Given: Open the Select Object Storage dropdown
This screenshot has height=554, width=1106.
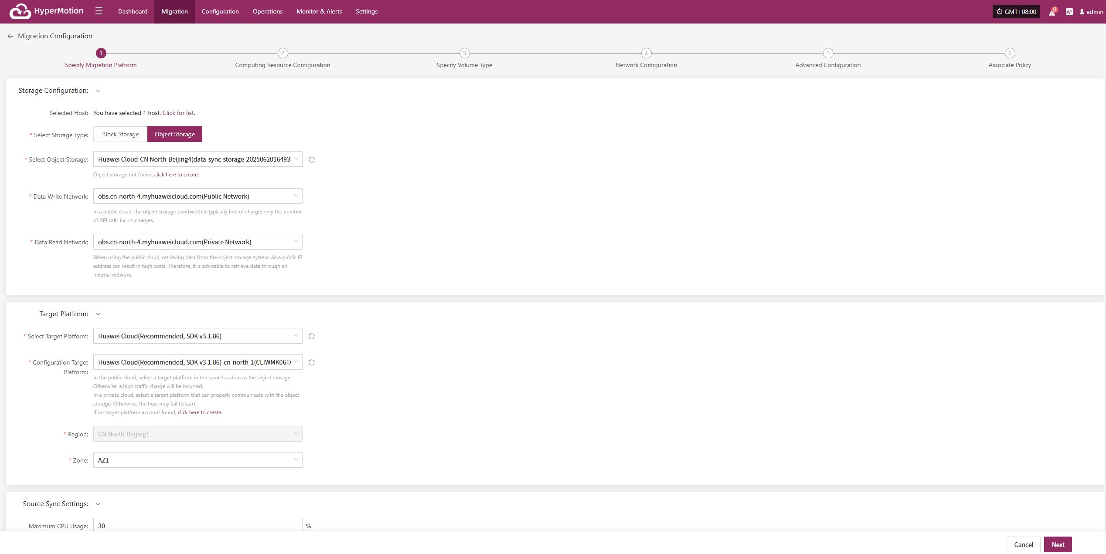Looking at the screenshot, I should pos(197,159).
